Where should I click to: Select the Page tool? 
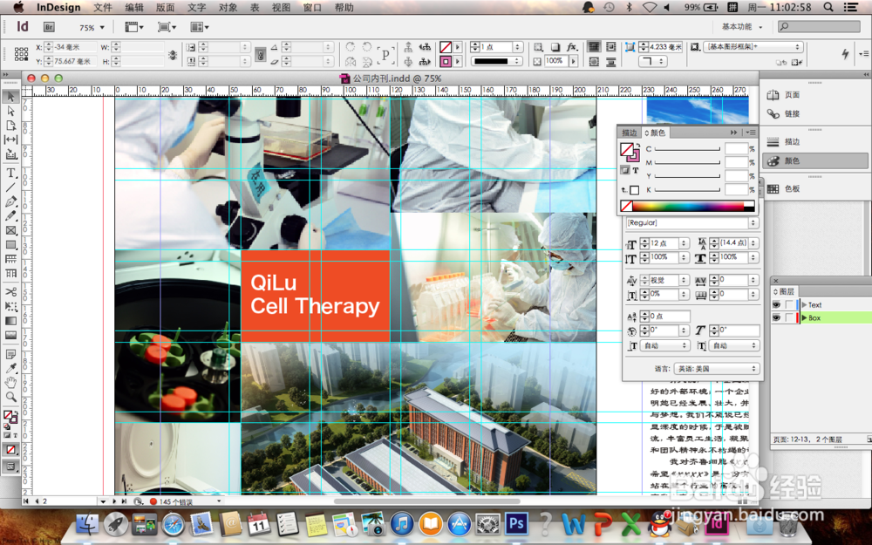10,126
